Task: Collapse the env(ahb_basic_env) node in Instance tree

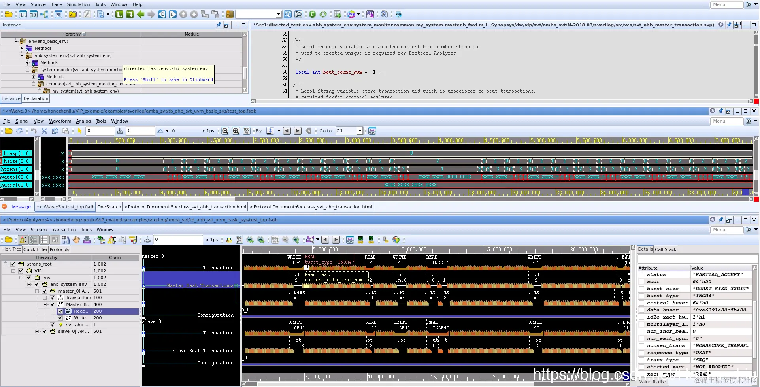Action: click(15, 41)
